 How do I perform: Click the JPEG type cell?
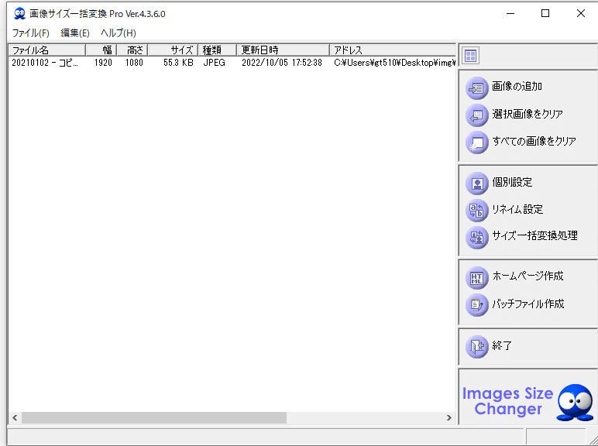214,63
